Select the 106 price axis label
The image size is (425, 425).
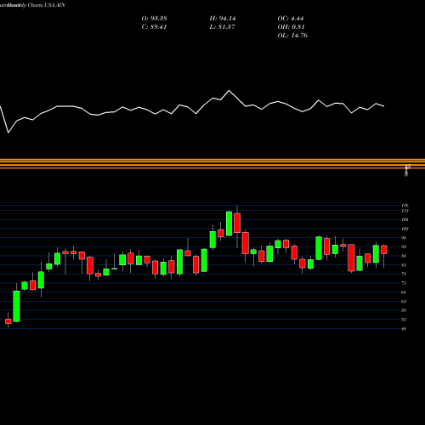coord(405,219)
